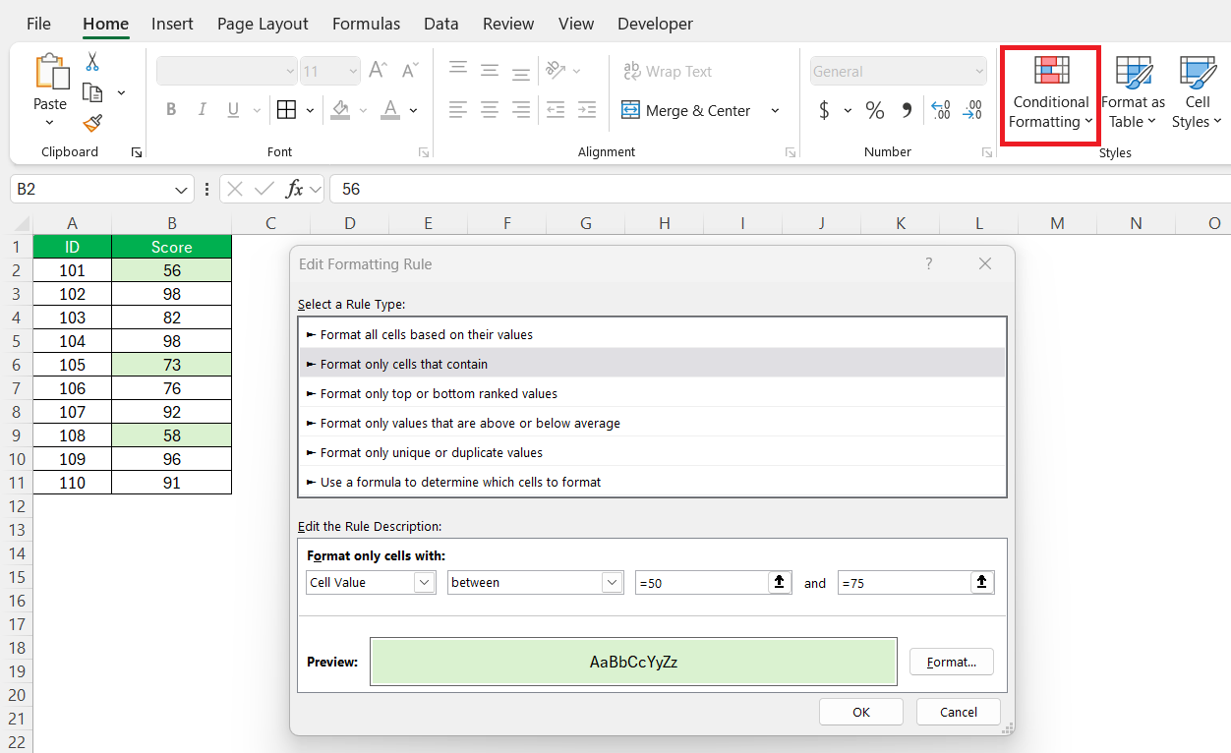Open Help in Edit Formatting Rule dialog

coord(929,263)
